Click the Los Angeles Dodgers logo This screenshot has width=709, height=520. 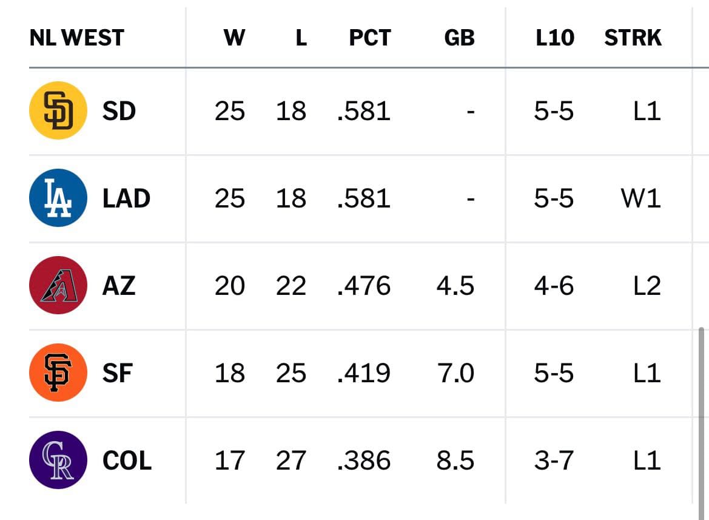pos(58,198)
